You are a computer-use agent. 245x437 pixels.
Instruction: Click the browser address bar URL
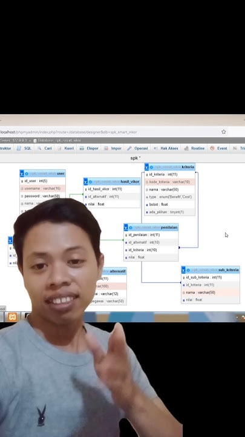pyautogui.click(x=69, y=132)
